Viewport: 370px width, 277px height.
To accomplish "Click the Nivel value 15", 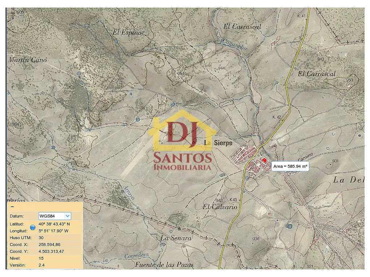I will point(41,258).
